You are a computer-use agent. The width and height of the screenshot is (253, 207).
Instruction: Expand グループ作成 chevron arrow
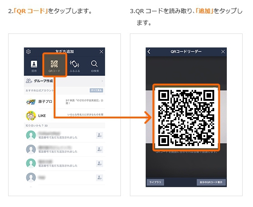click(x=102, y=81)
